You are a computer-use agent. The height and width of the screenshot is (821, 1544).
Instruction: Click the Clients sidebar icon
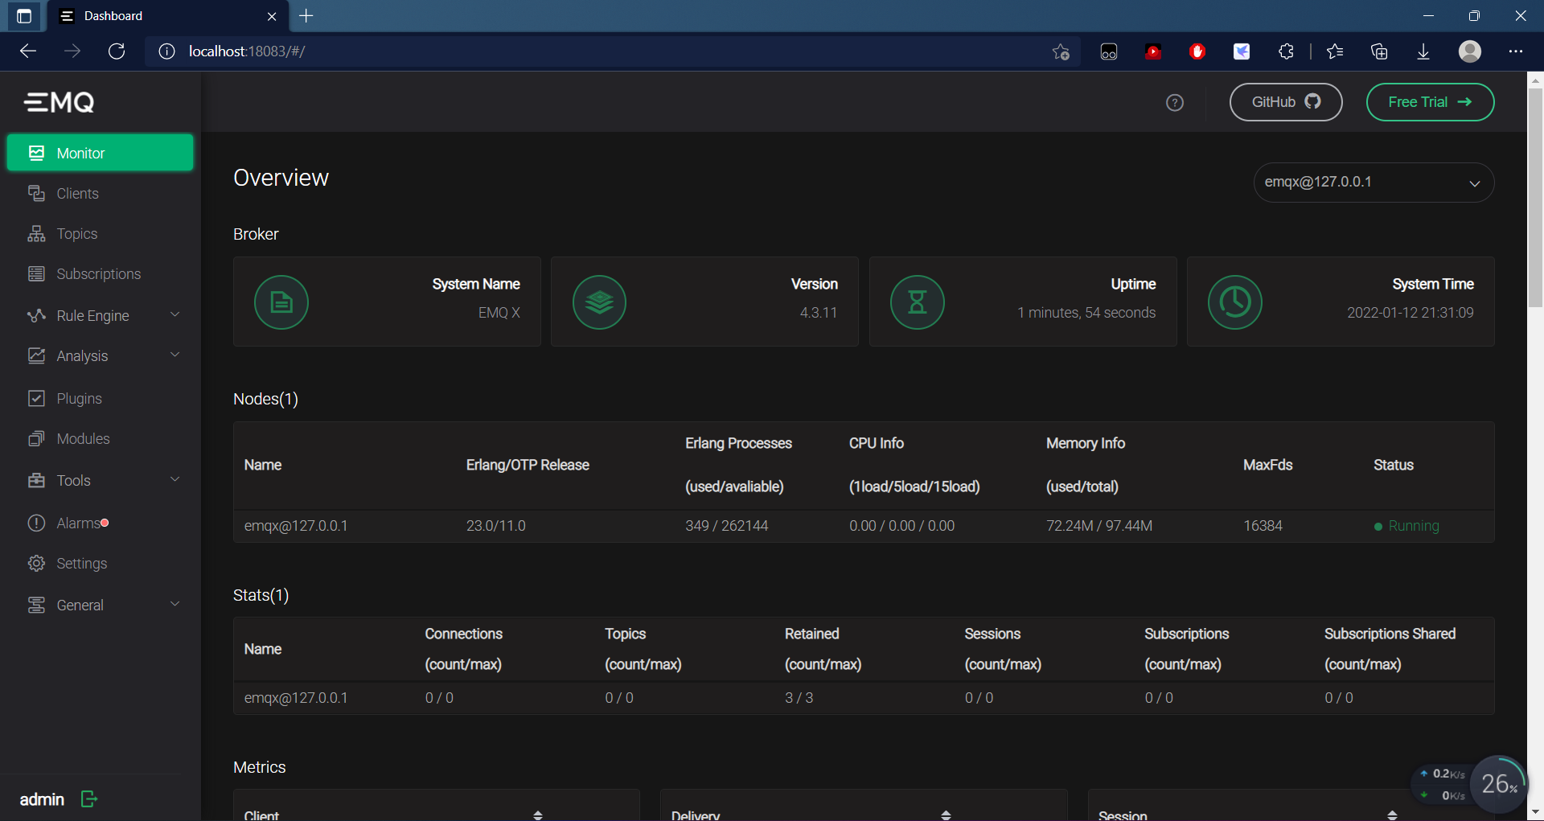[x=36, y=193]
